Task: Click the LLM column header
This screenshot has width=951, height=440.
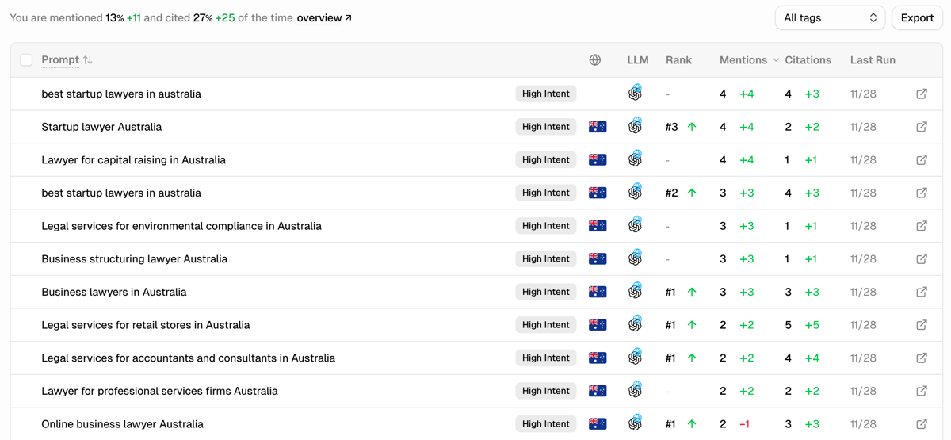Action: coord(637,60)
